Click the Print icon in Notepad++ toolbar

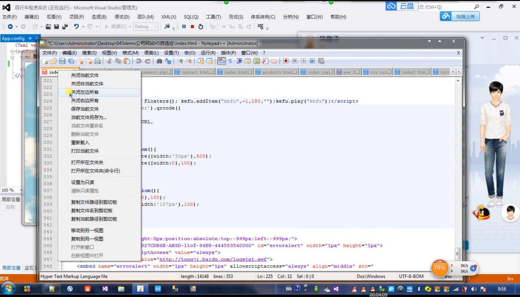(97, 61)
